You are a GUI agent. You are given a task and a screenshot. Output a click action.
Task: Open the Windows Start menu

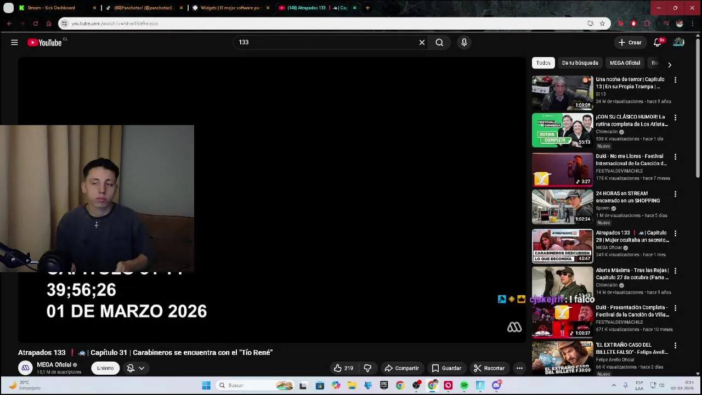[x=206, y=386]
